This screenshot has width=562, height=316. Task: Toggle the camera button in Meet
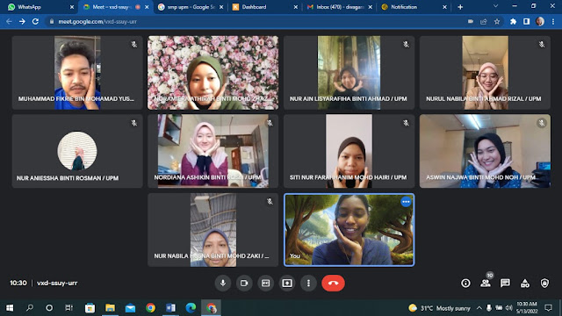coord(244,283)
